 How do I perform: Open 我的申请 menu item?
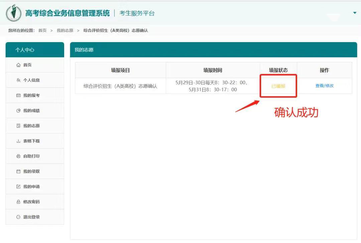(x=31, y=187)
